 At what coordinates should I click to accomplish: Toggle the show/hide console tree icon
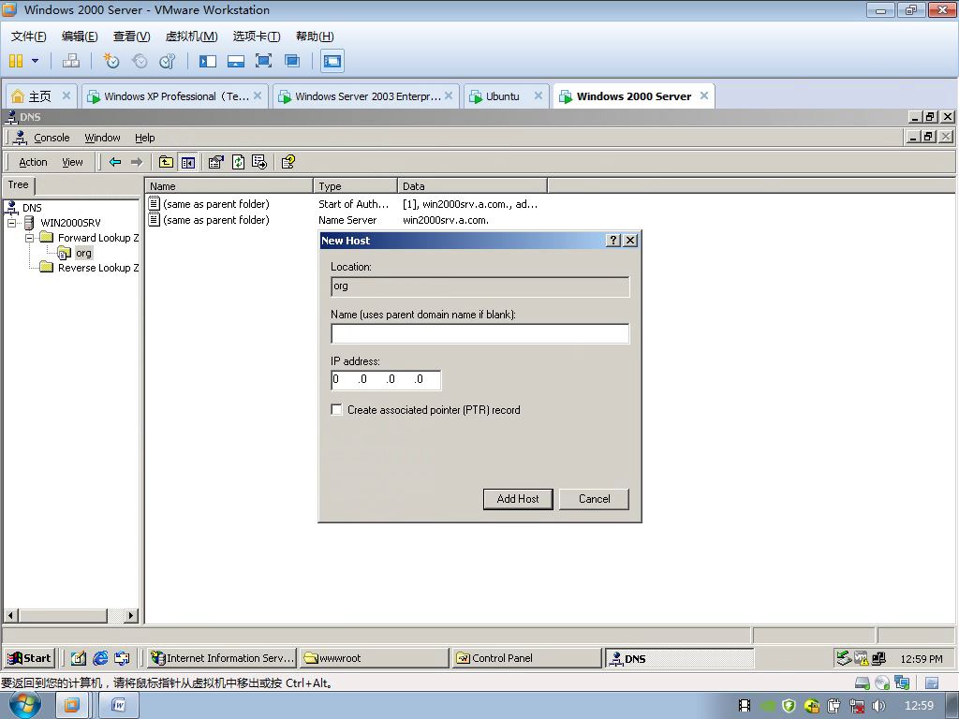187,162
